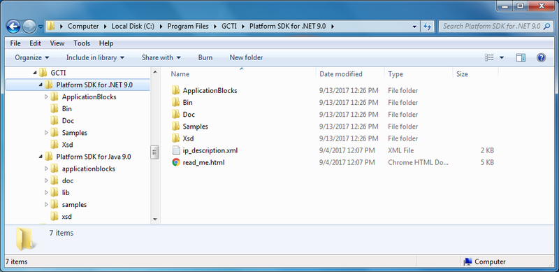Image resolution: width=559 pixels, height=272 pixels.
Task: Open the view options dropdown arrow
Action: coord(502,57)
